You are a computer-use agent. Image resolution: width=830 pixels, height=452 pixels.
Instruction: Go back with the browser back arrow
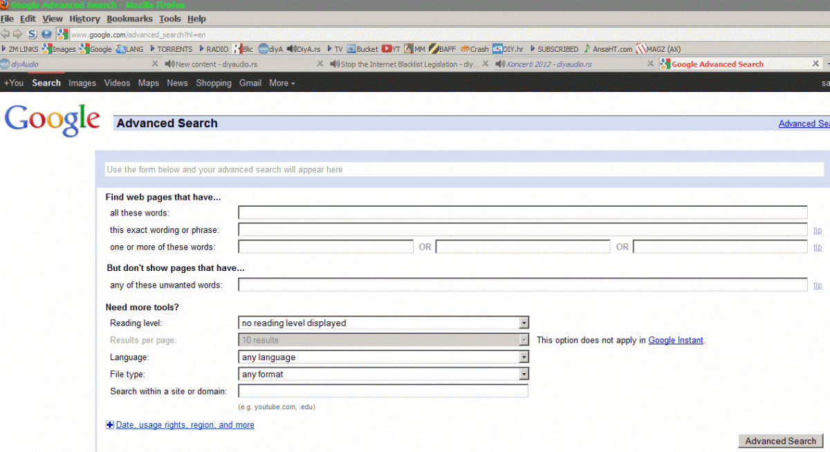pos(6,34)
